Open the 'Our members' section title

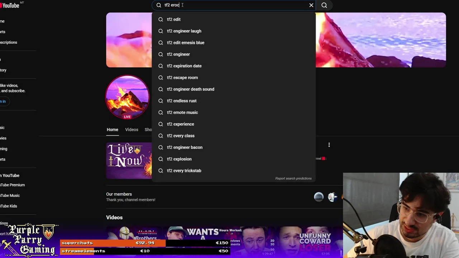tap(119, 194)
